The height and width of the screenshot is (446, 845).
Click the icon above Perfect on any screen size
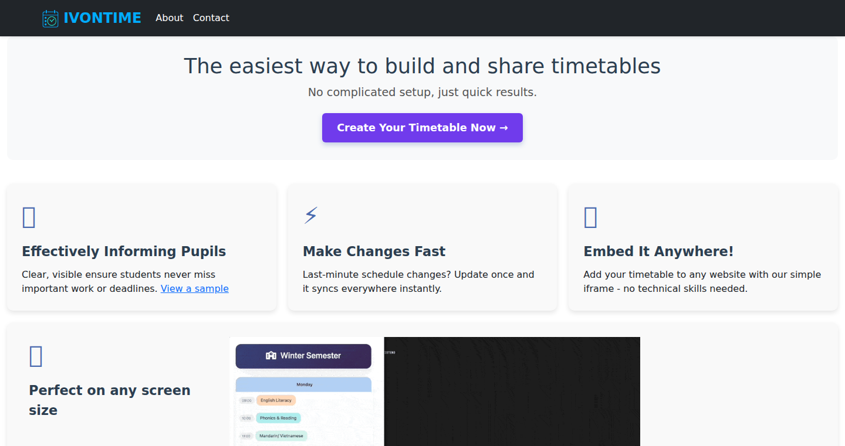click(x=36, y=356)
